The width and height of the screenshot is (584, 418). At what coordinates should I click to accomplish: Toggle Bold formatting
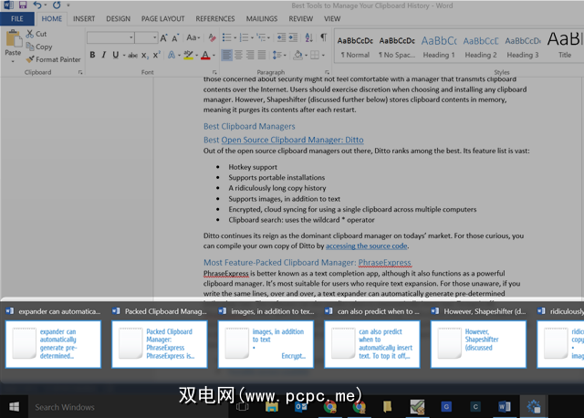92,55
